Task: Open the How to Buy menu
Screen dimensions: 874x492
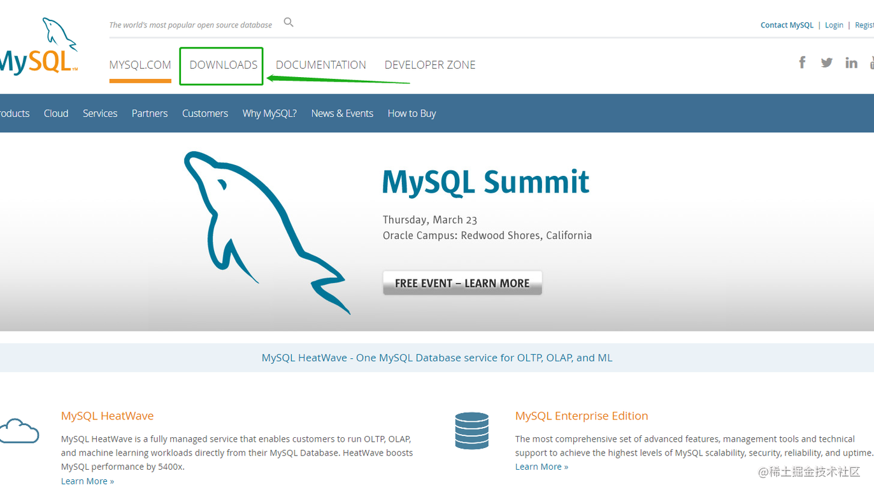Action: [x=412, y=113]
